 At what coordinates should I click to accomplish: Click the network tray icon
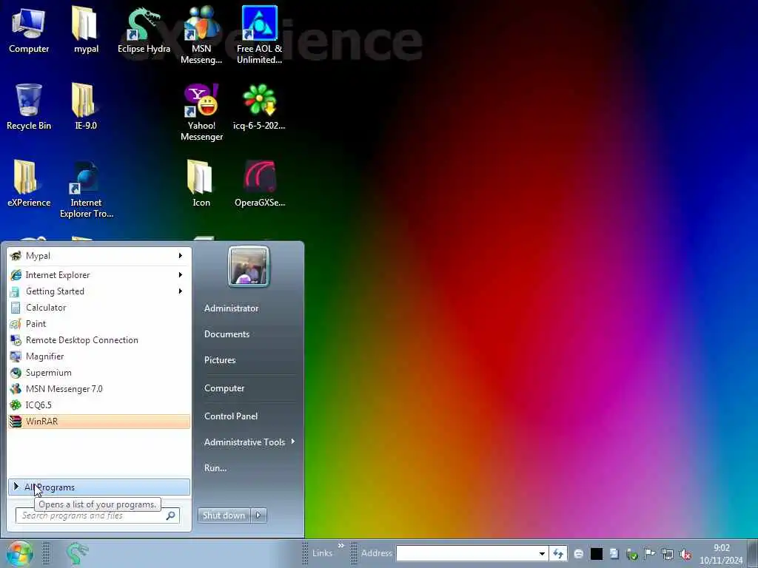(x=667, y=554)
